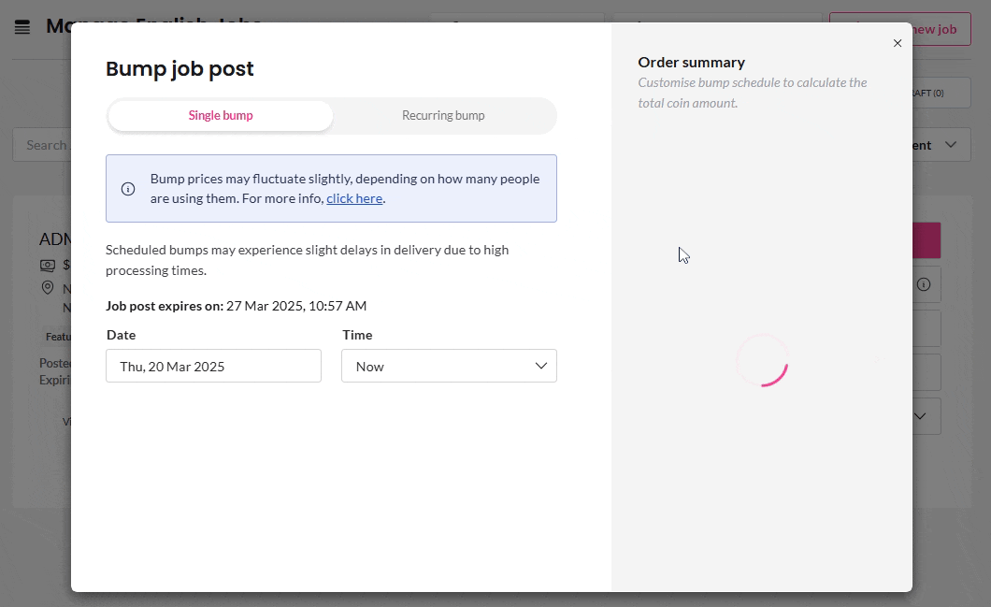The width and height of the screenshot is (991, 607).
Task: Click the Featured tag on the job card
Action: coord(57,337)
